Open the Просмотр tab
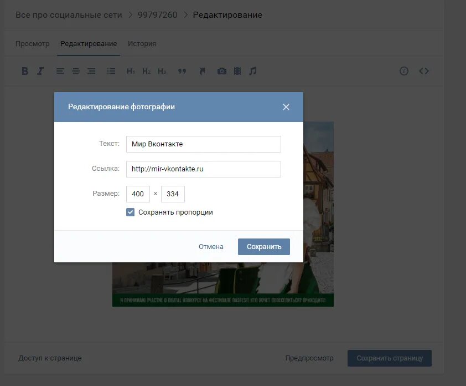 [x=33, y=44]
